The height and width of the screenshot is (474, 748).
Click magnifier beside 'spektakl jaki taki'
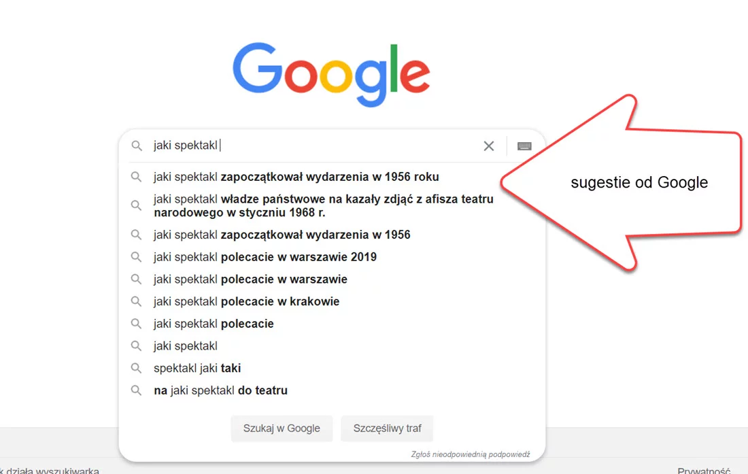[x=136, y=368]
